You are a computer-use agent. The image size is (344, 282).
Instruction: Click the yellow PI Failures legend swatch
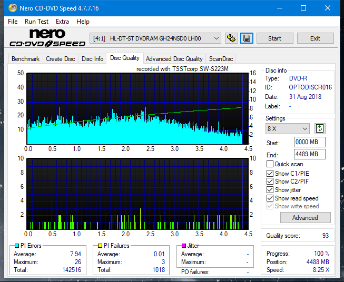tap(100, 246)
